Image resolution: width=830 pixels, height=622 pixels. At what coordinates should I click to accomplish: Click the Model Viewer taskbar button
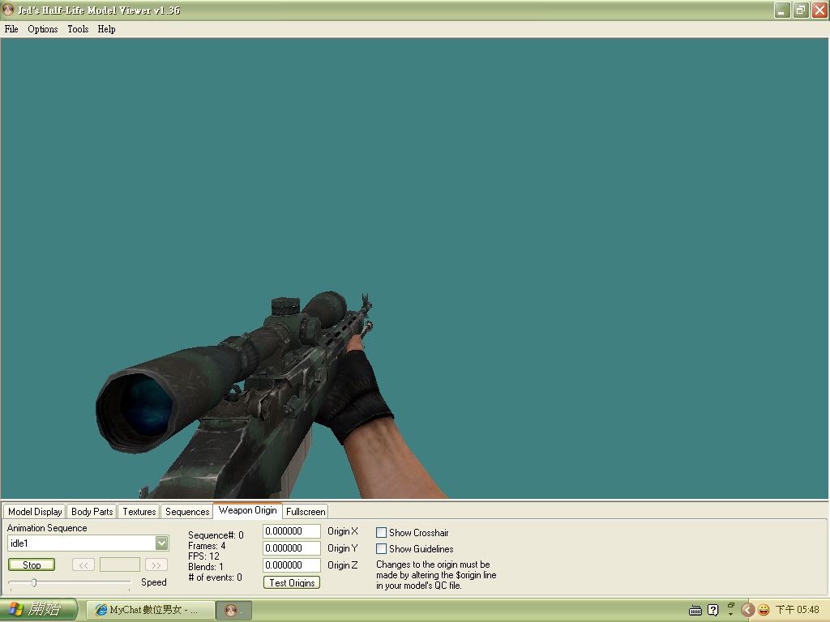click(233, 610)
